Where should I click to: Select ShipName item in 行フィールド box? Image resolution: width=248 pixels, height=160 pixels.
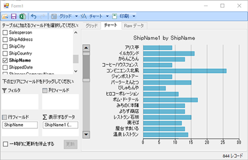point(20,125)
